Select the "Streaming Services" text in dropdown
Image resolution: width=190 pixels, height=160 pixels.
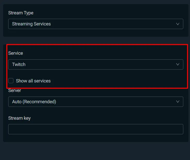[x=31, y=24]
